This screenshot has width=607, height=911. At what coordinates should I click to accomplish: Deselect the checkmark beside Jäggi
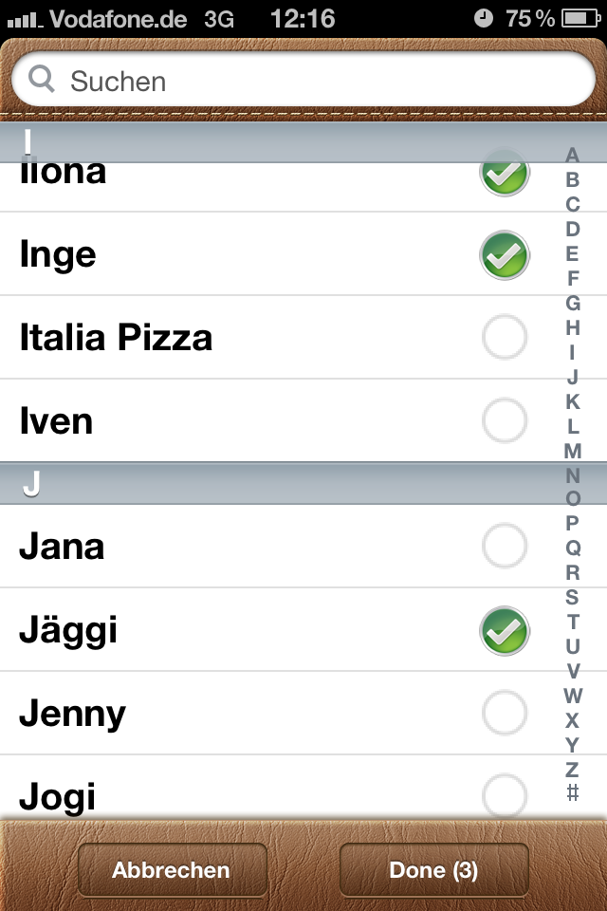coord(505,631)
